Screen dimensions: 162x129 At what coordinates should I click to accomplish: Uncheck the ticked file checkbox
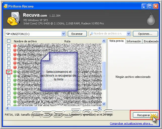point(9,72)
